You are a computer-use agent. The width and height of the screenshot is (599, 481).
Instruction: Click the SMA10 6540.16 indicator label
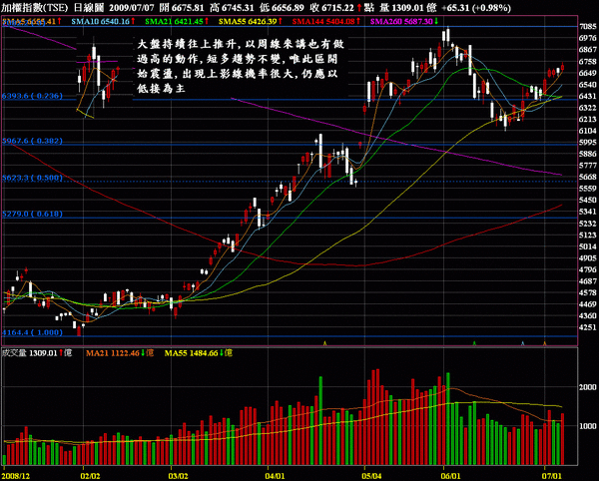[x=103, y=21]
